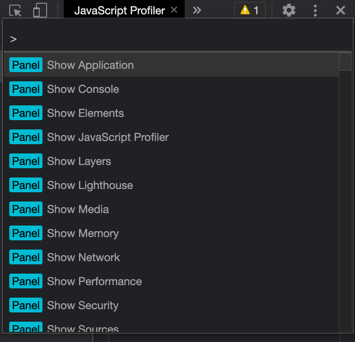This screenshot has height=342, width=355.
Task: Choose Show JavaScript Profiler command
Action: 171,137
